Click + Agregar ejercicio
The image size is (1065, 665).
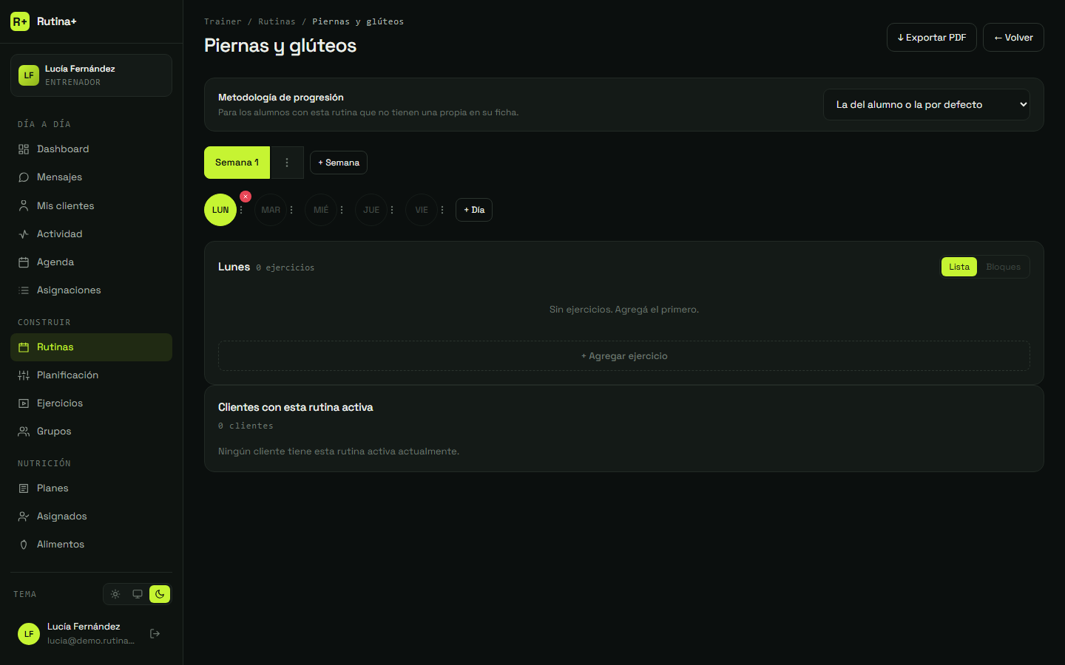click(x=624, y=356)
